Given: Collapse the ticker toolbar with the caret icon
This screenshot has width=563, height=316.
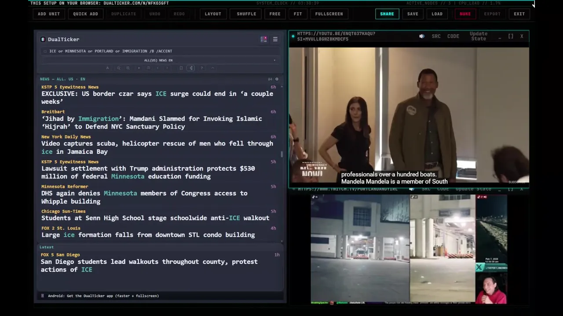Looking at the screenshot, I should coord(212,68).
